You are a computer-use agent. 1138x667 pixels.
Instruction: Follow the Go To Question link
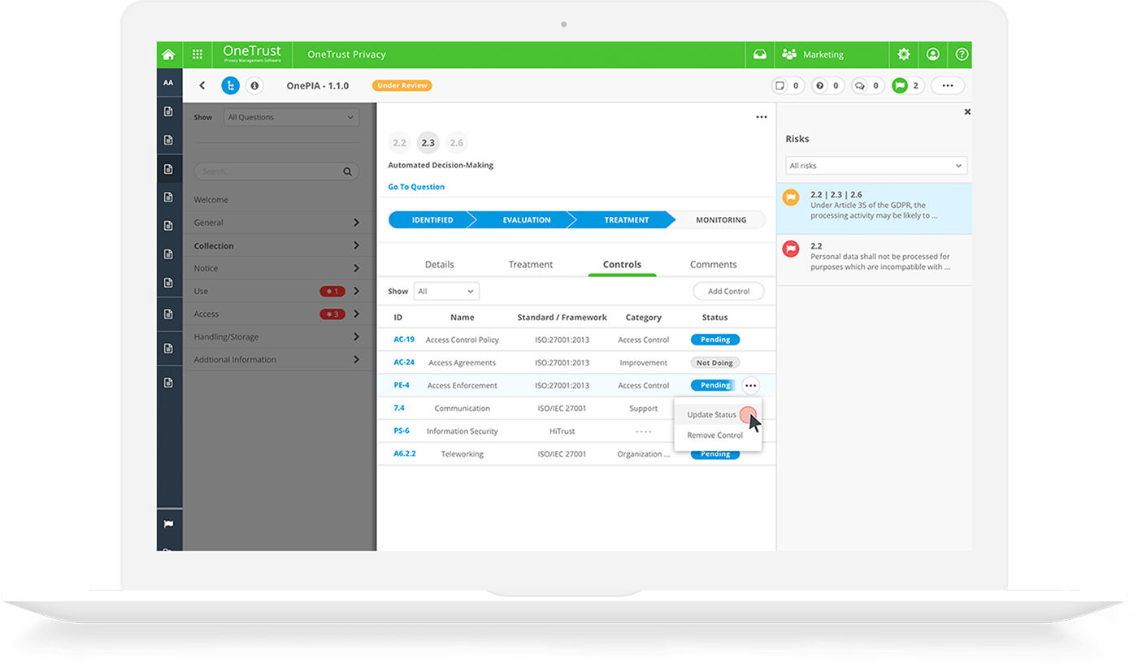pyautogui.click(x=416, y=187)
